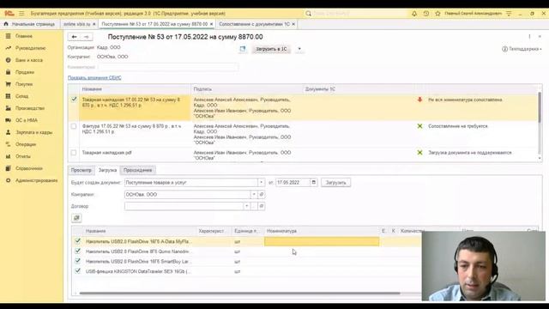Open favorites star icon
549x309 pixels.
click(437, 14)
